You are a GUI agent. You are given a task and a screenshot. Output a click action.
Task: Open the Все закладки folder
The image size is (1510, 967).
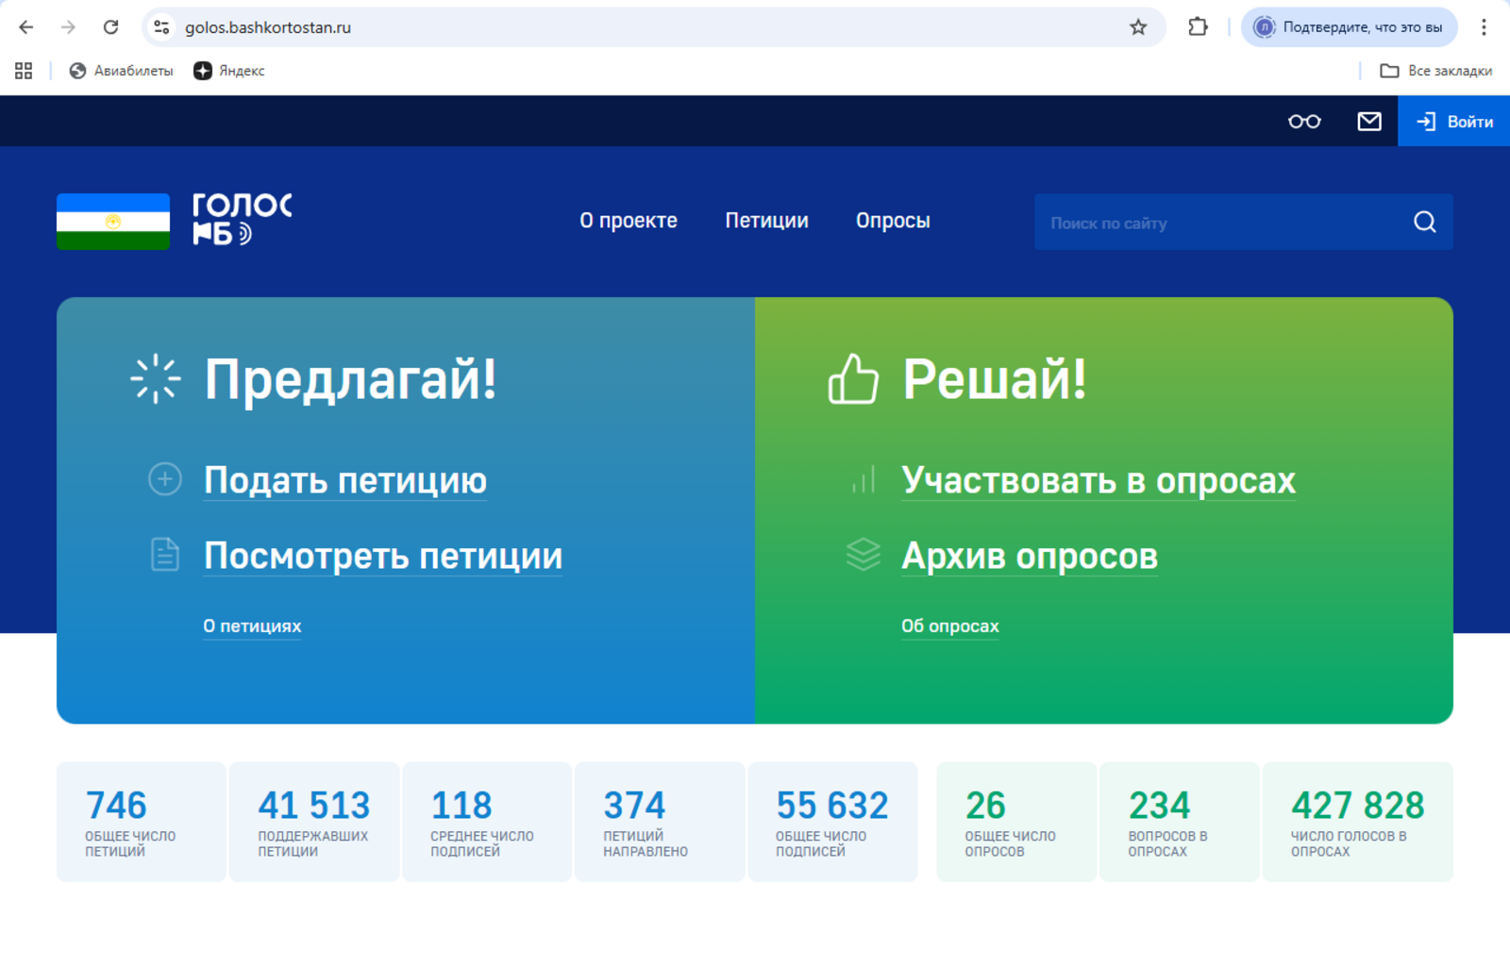1435,71
